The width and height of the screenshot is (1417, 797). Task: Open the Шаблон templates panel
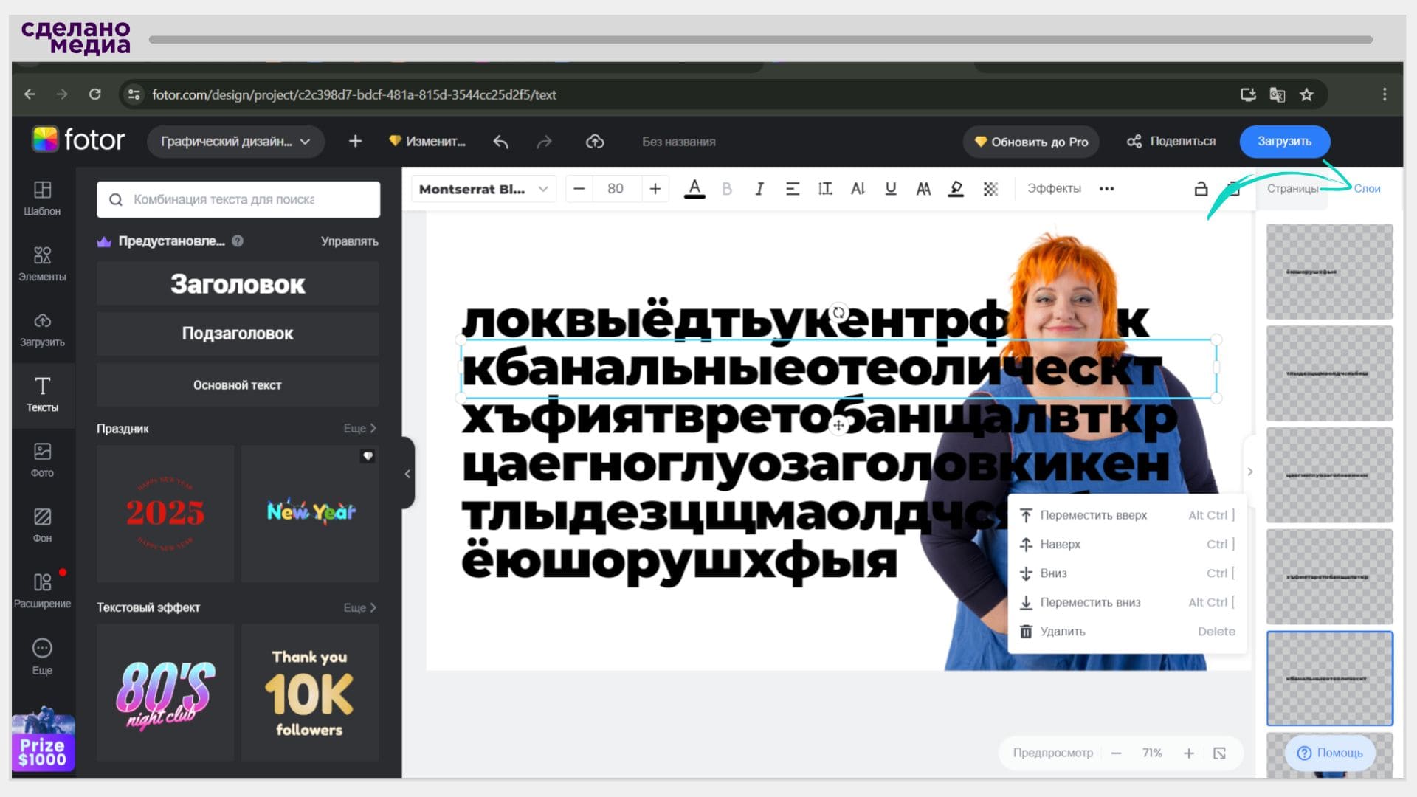(42, 199)
